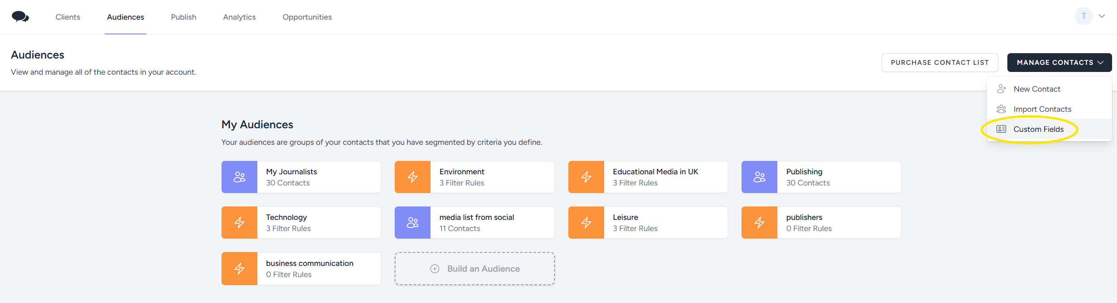Viewport: 1117px width, 303px height.
Task: Click Build an Audience button
Action: click(x=474, y=269)
